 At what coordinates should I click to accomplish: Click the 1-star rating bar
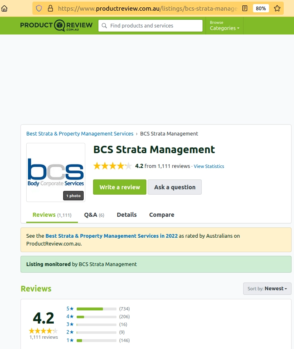[x=96, y=340]
